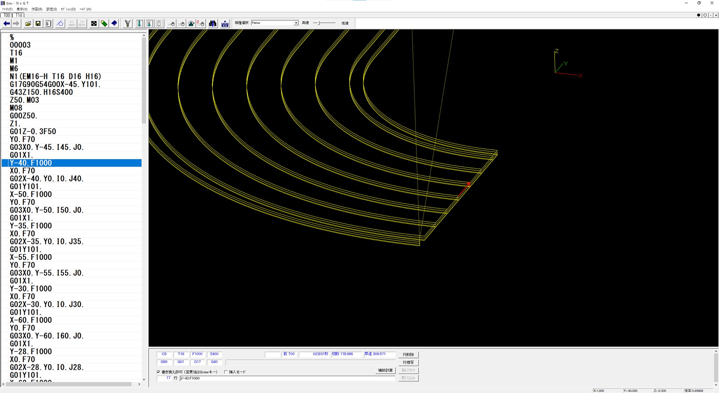The height and width of the screenshot is (393, 719).
Task: Select the hollow circle view button
Action: pyautogui.click(x=705, y=15)
